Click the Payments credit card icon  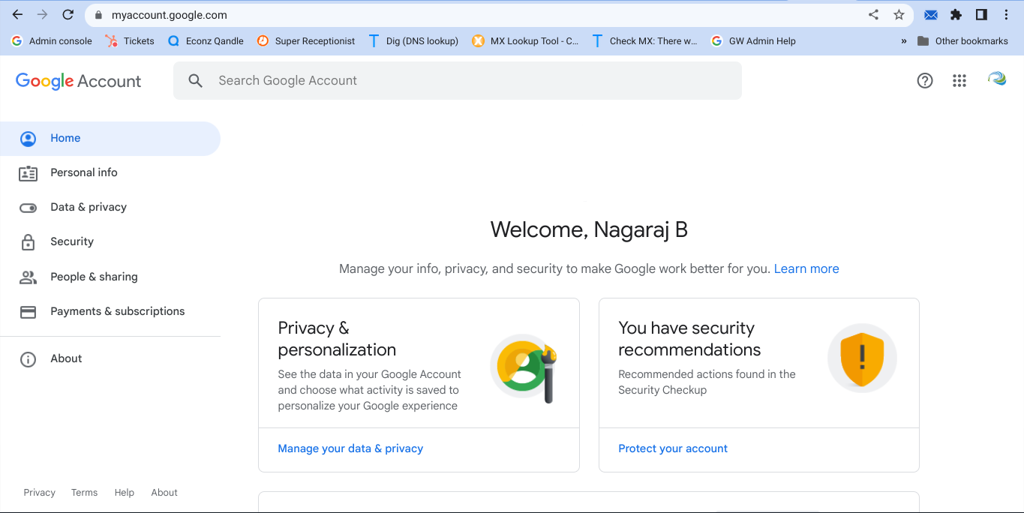tap(28, 312)
